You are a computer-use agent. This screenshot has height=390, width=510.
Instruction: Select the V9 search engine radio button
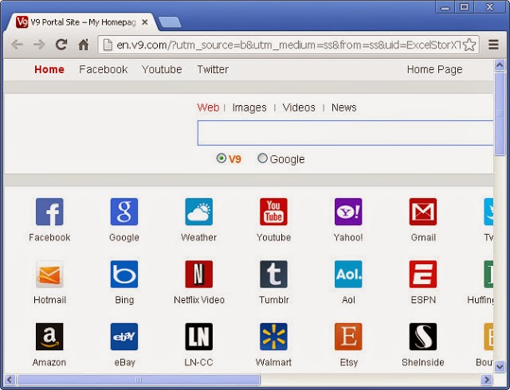(x=222, y=158)
